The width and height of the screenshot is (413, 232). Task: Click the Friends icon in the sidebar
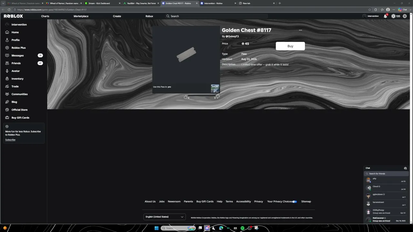click(7, 63)
